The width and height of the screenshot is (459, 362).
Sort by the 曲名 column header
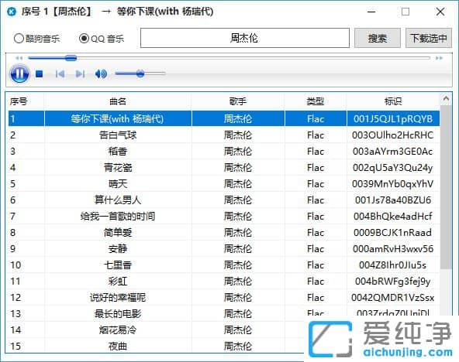pyautogui.click(x=118, y=101)
